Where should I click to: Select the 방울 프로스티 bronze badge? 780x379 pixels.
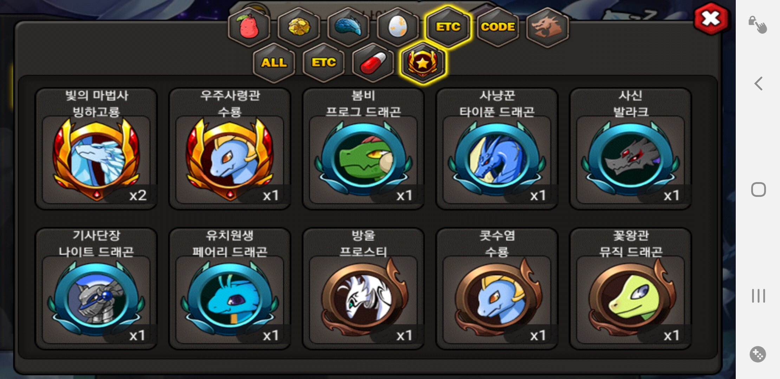tap(363, 289)
